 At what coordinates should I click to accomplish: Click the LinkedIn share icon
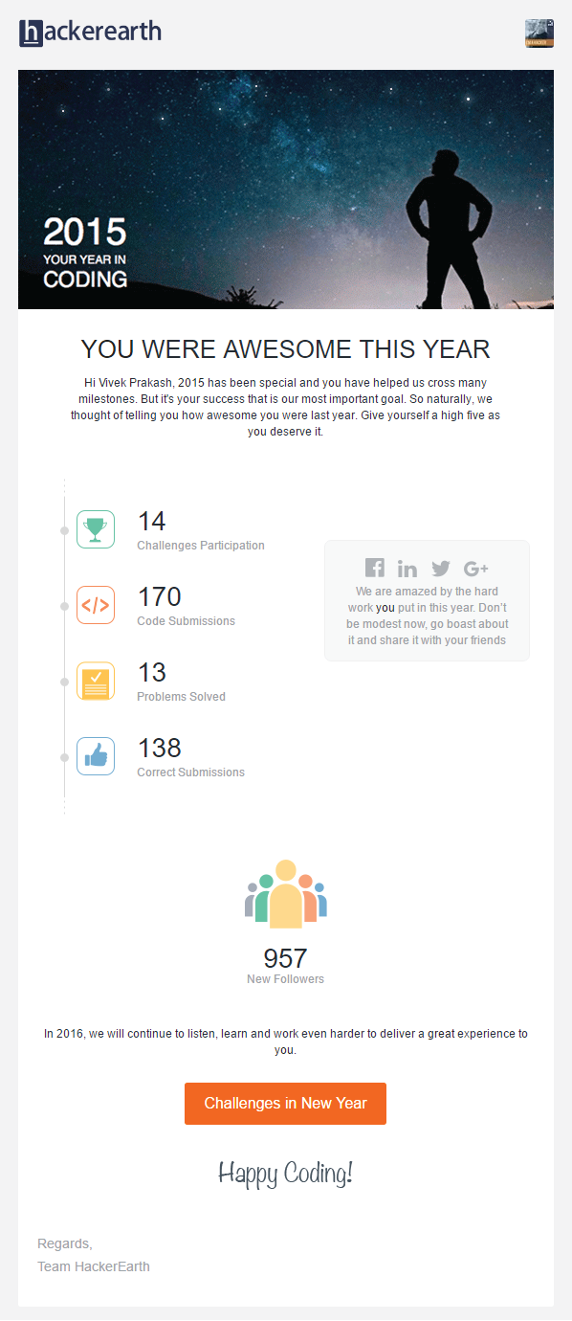point(407,567)
